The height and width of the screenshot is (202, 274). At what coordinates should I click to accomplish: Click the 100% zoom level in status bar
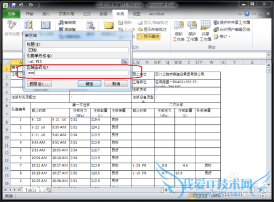[216, 196]
